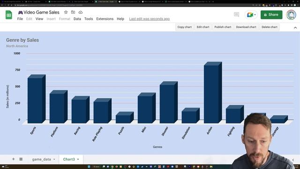Image resolution: width=300 pixels, height=169 pixels.
Task: Click the 'Sales (in millions)' axis title
Action: pyautogui.click(x=7, y=97)
